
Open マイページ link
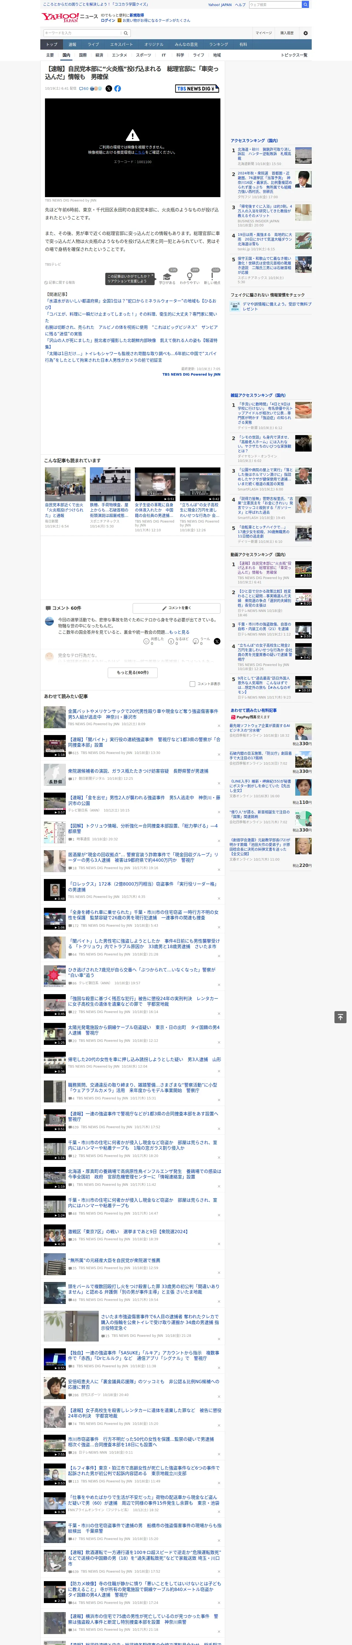point(264,33)
